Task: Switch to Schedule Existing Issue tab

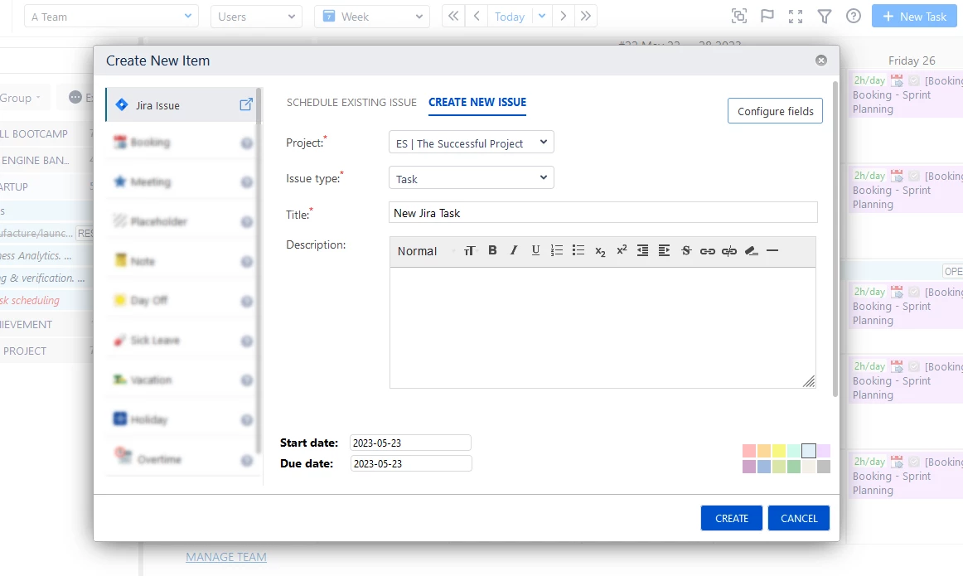Action: [351, 103]
